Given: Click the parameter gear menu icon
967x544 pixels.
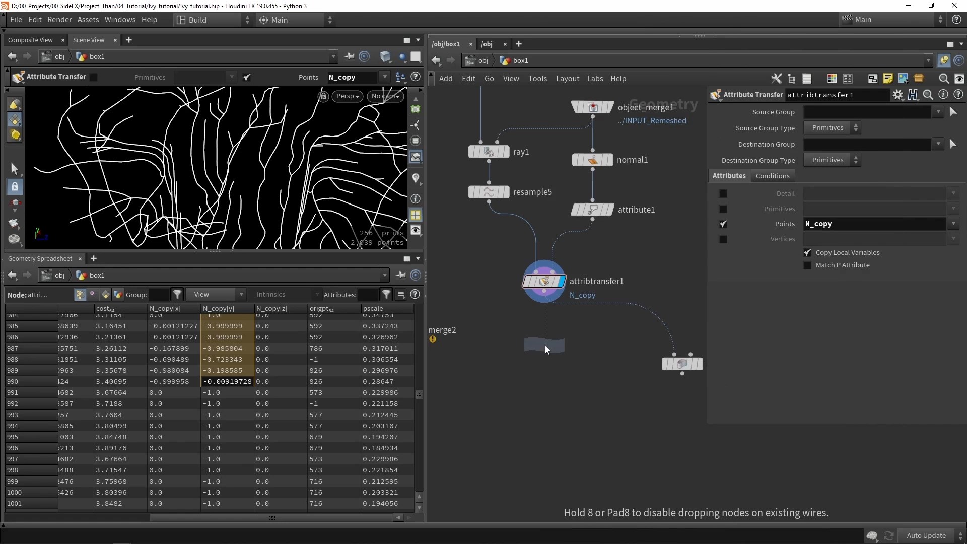Looking at the screenshot, I should [x=898, y=95].
